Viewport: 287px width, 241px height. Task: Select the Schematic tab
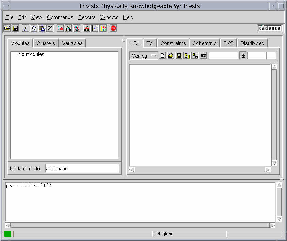click(x=204, y=43)
